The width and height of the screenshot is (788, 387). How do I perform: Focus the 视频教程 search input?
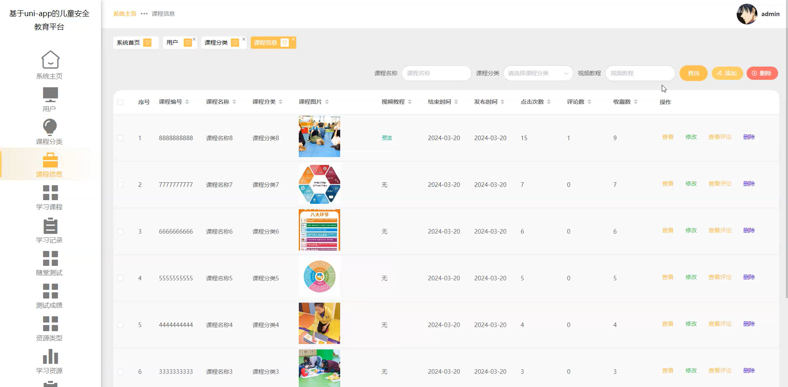coord(640,73)
